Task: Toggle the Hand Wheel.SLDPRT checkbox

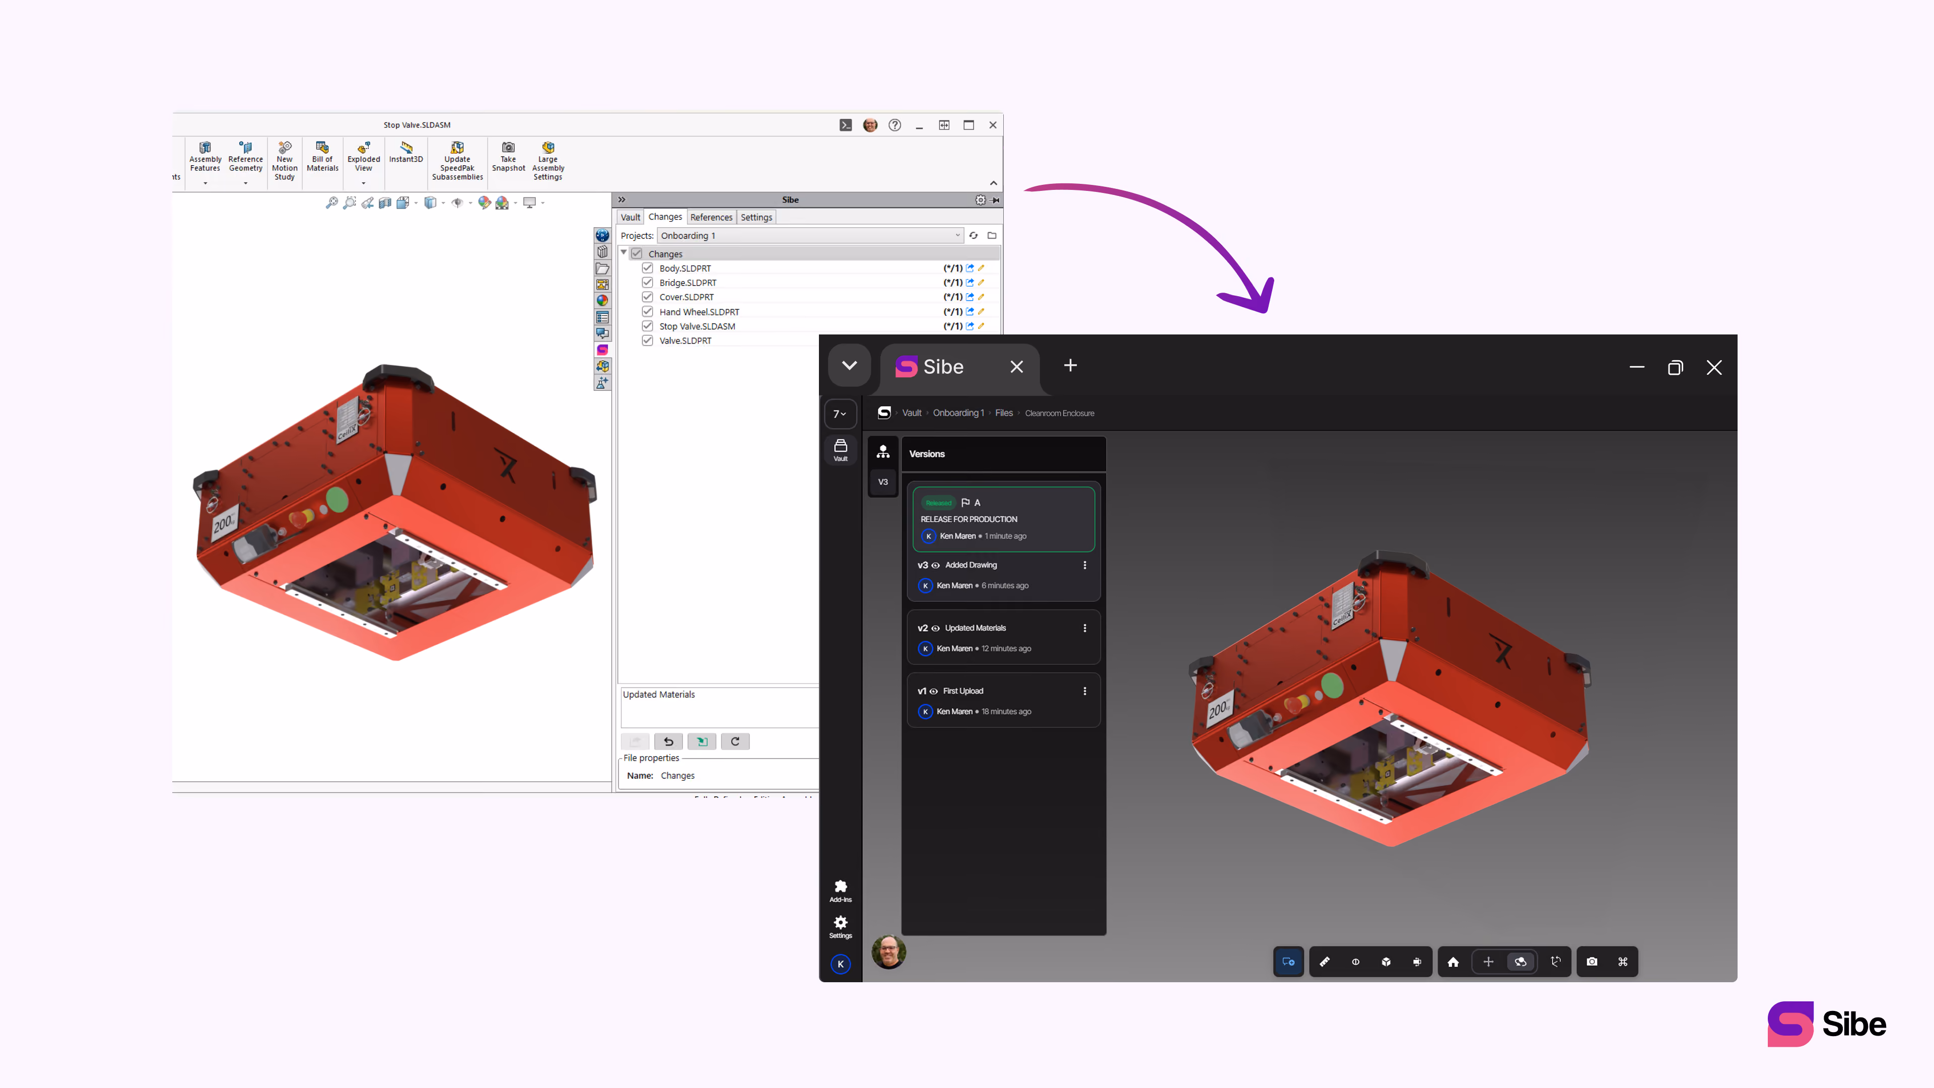Action: 647,312
